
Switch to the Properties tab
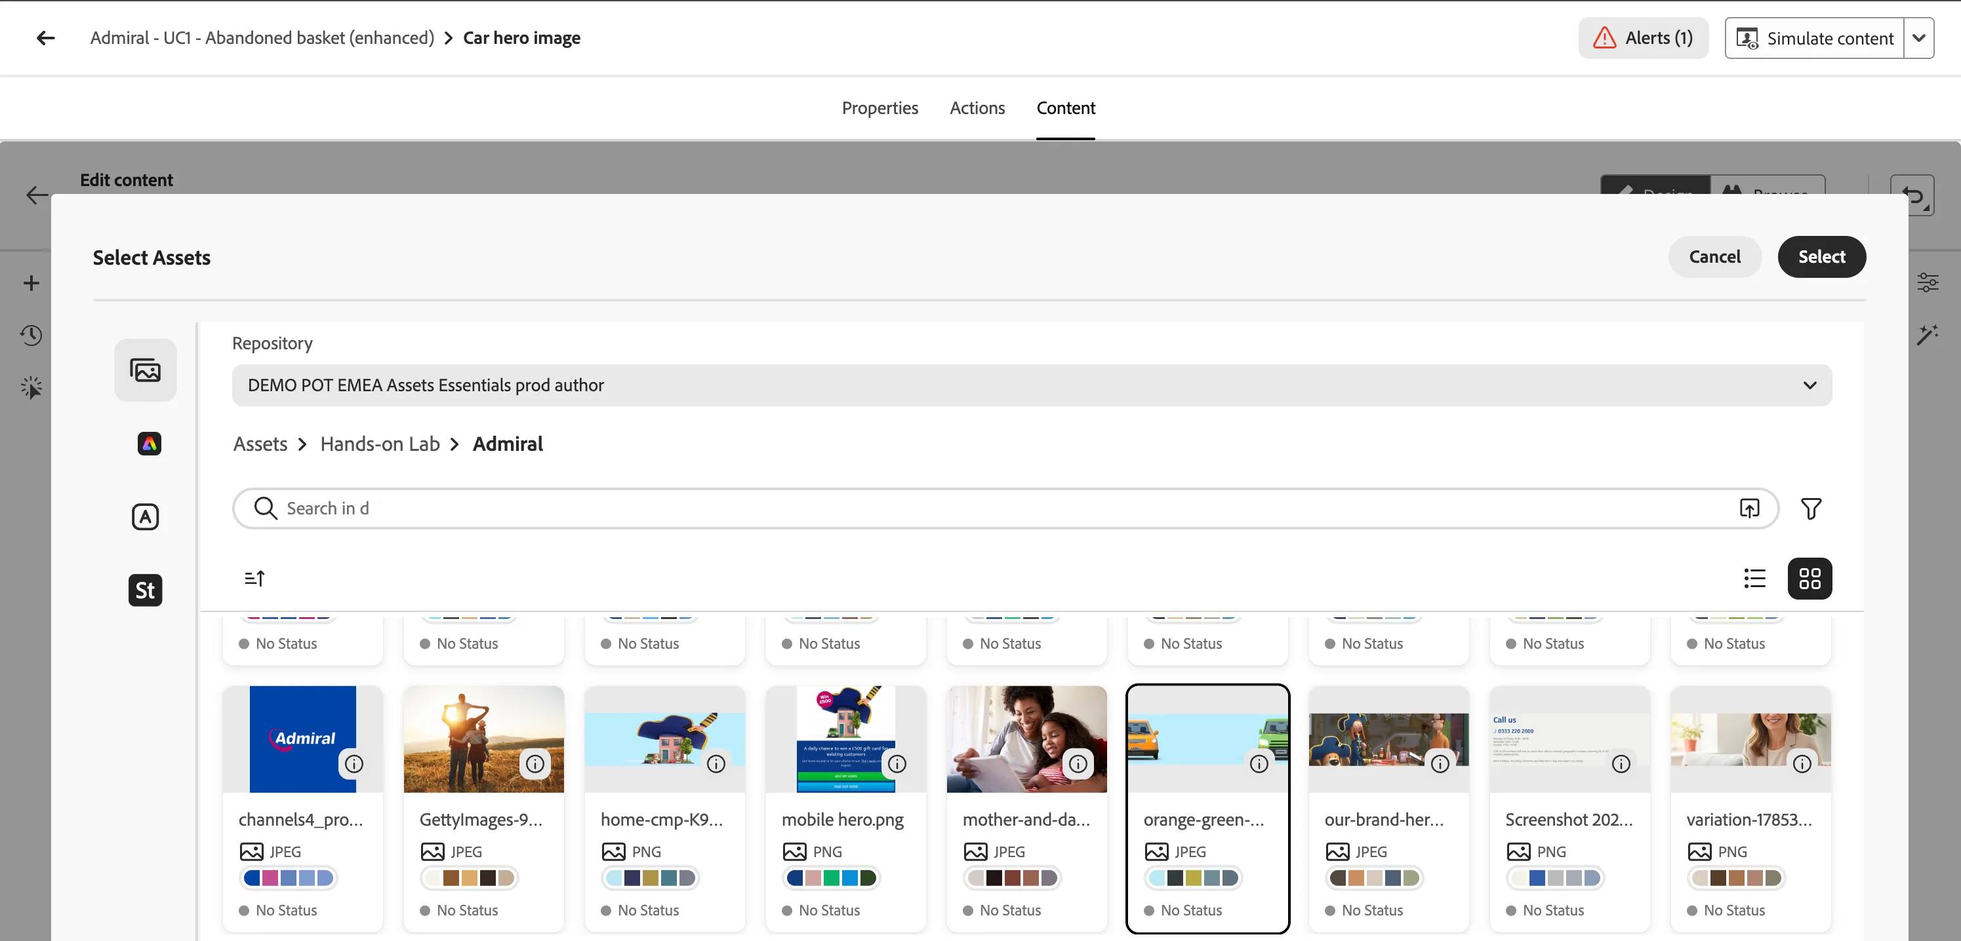pos(880,108)
